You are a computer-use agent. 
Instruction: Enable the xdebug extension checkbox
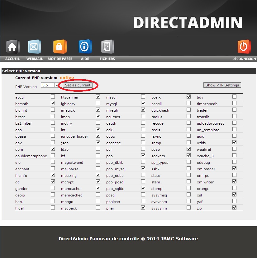(234, 162)
